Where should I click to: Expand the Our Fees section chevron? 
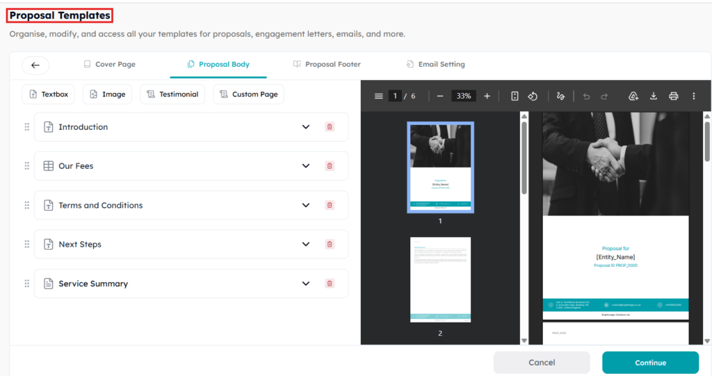(306, 166)
